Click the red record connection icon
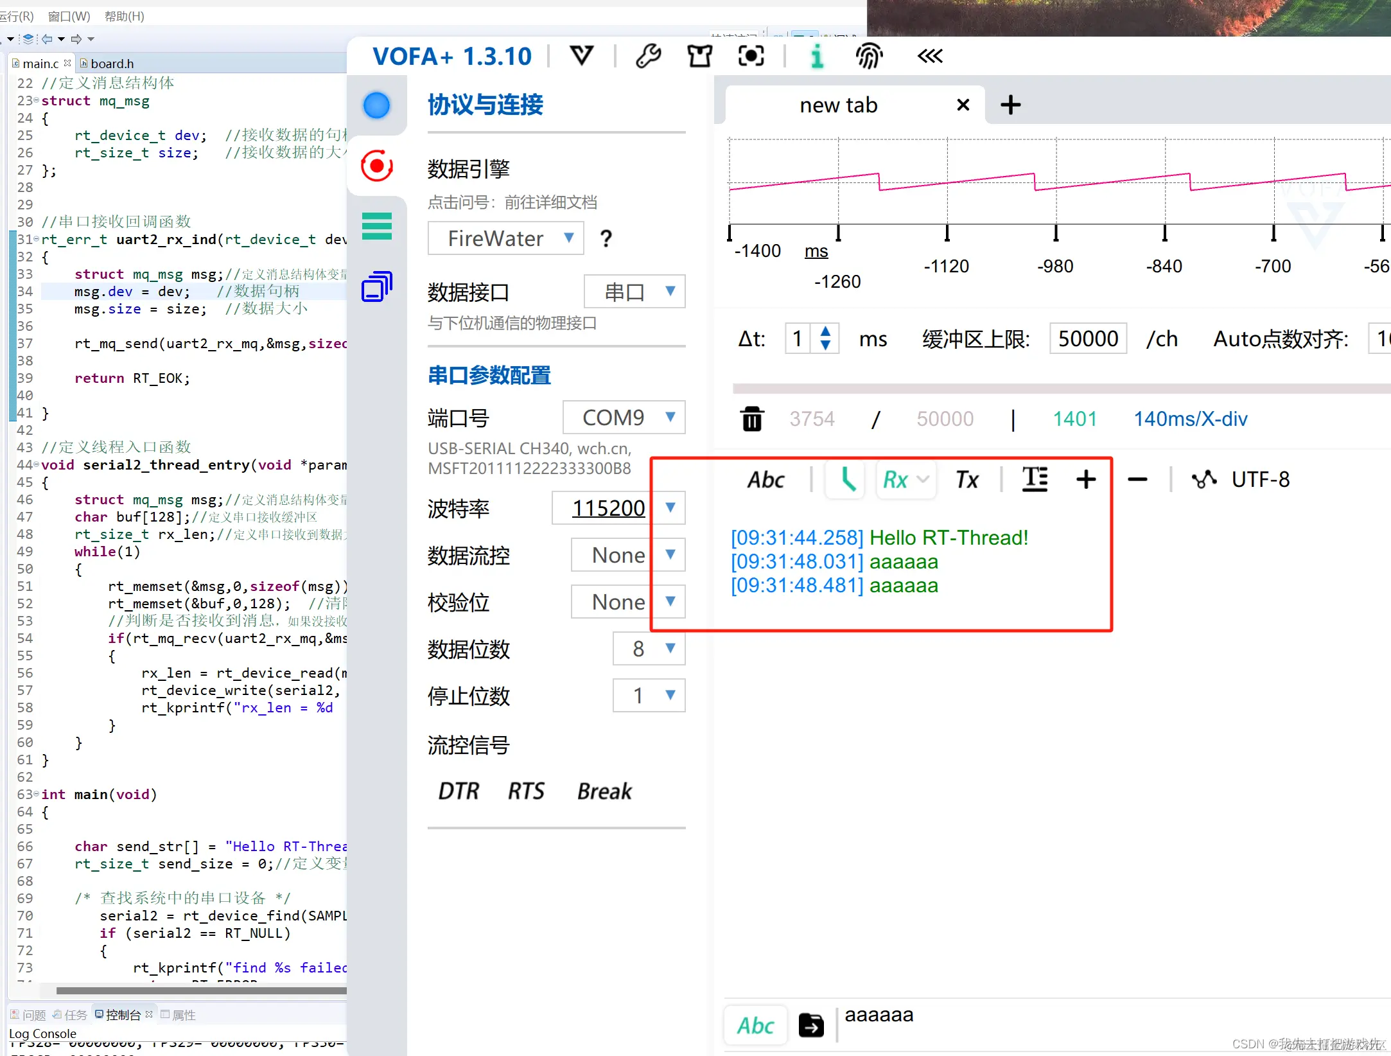This screenshot has width=1391, height=1056. pos(377,166)
